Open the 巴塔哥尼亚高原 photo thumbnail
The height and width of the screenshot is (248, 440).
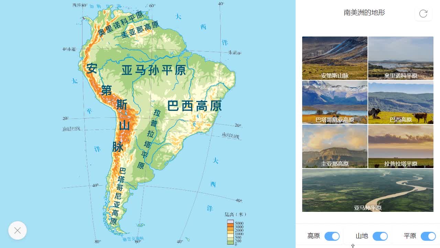(x=335, y=102)
